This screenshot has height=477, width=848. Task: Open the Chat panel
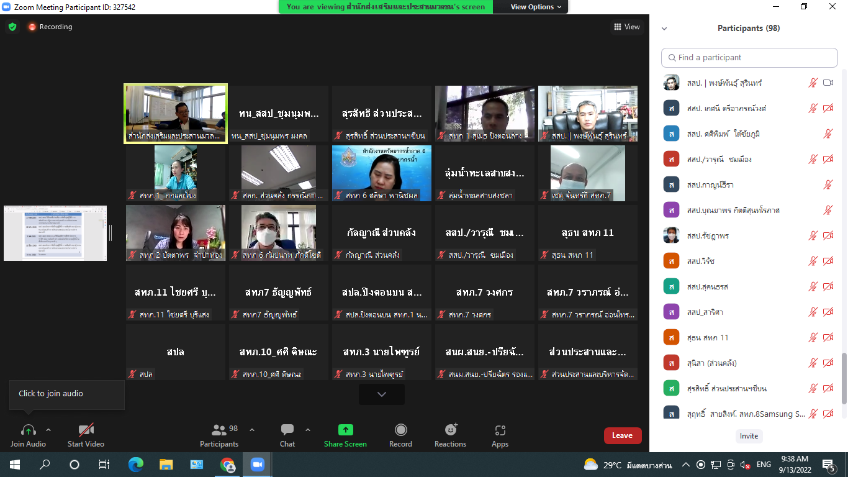[287, 430]
